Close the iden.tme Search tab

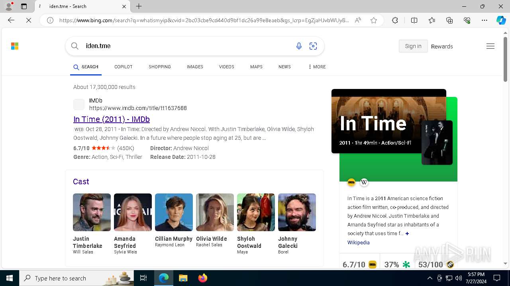point(124,6)
